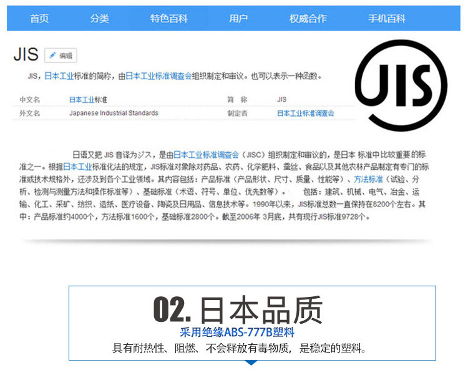Open the 权威合作 nav tab
This screenshot has height=373, width=468.
tap(308, 19)
